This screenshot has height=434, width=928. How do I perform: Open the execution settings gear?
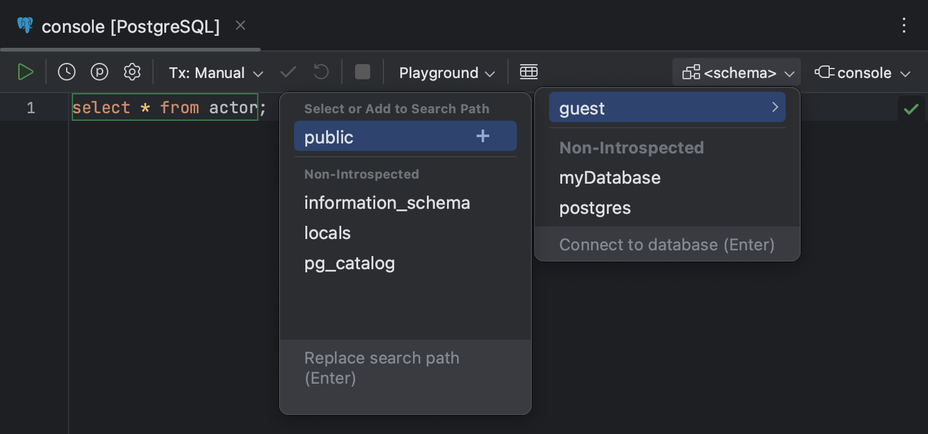[x=132, y=72]
